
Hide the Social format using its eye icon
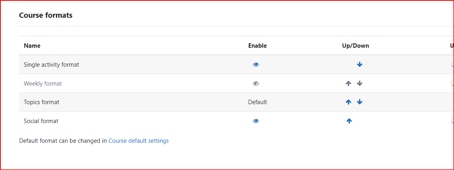coord(256,121)
